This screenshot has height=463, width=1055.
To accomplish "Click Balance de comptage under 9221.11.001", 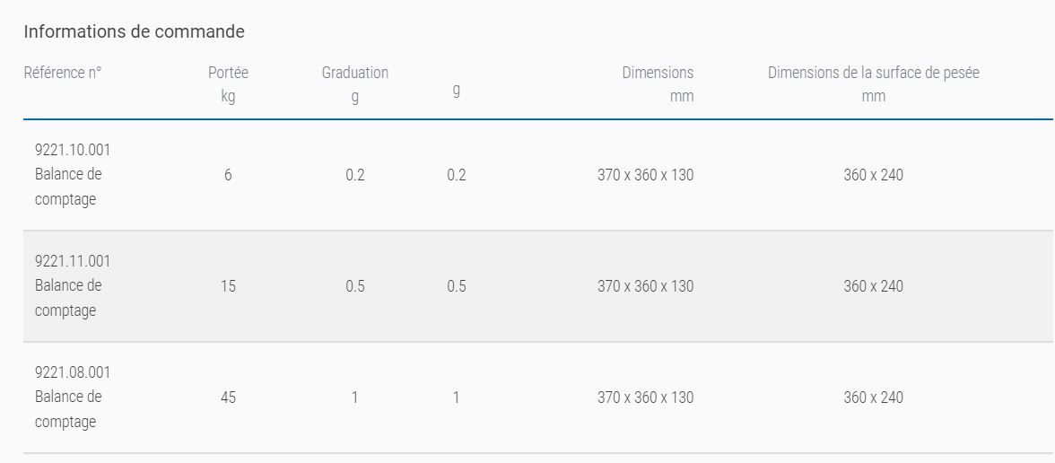I will pos(68,298).
